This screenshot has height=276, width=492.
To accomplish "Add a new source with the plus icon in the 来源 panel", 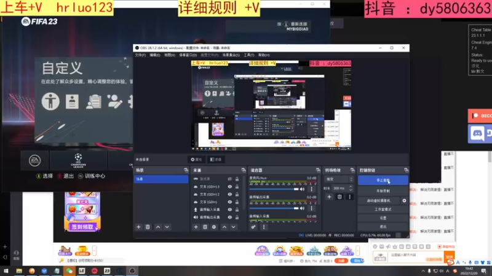I will 196,227.
